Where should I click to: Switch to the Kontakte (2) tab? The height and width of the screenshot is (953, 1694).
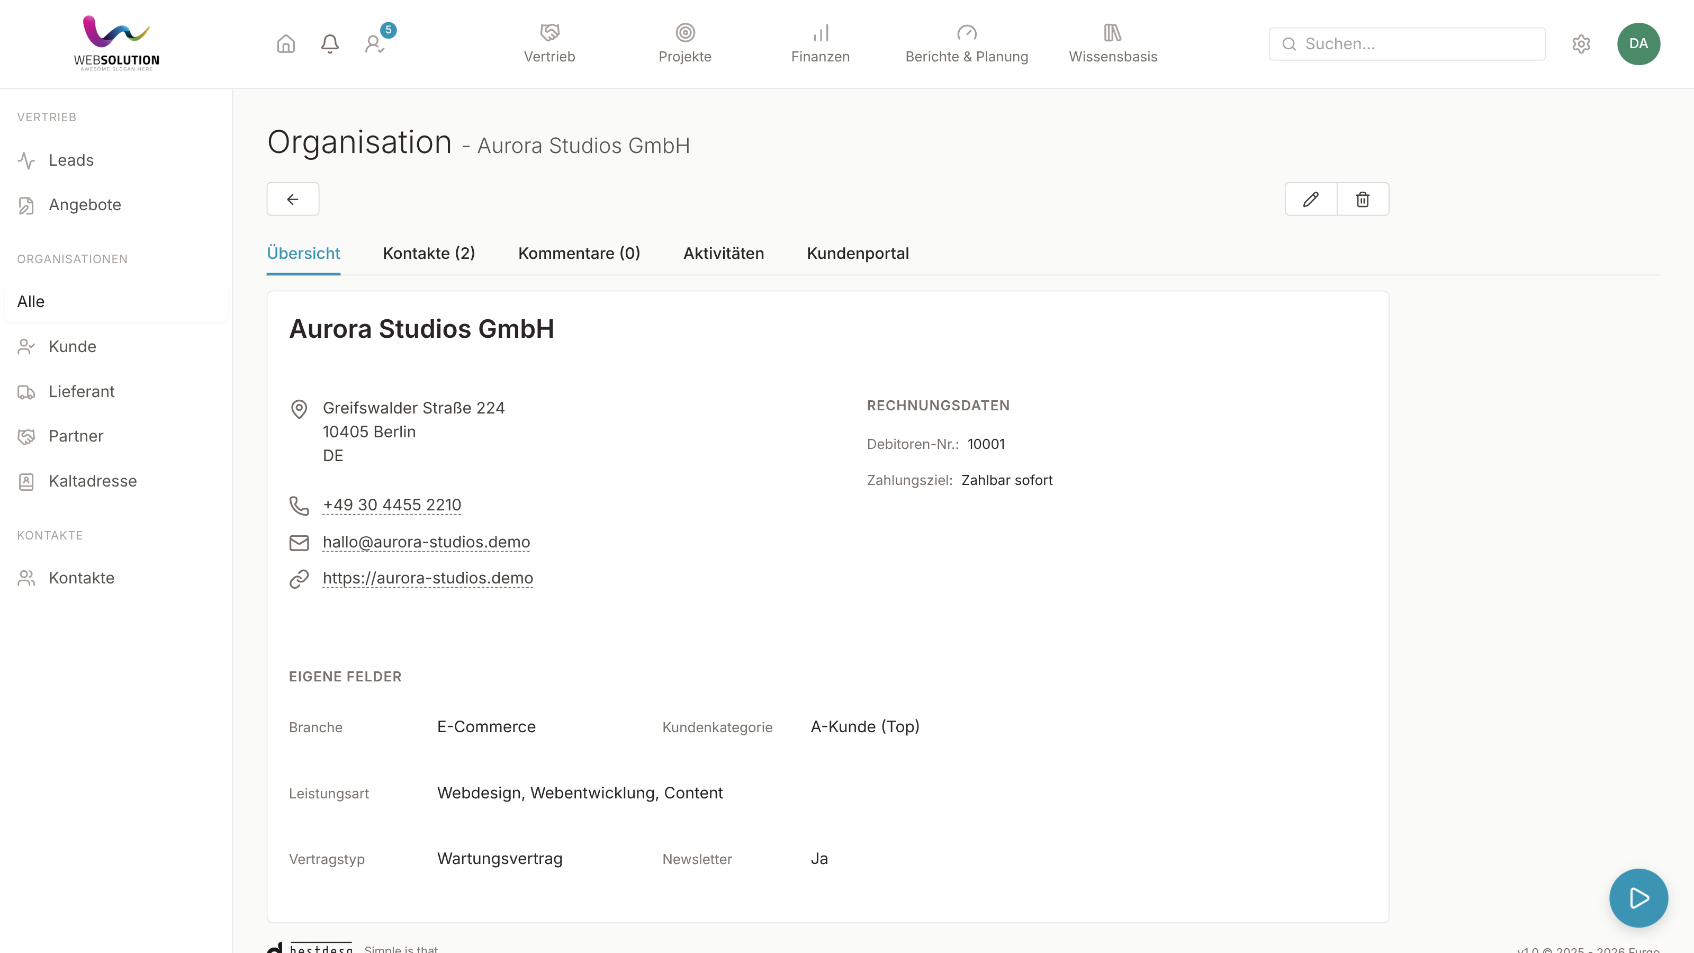click(x=429, y=253)
